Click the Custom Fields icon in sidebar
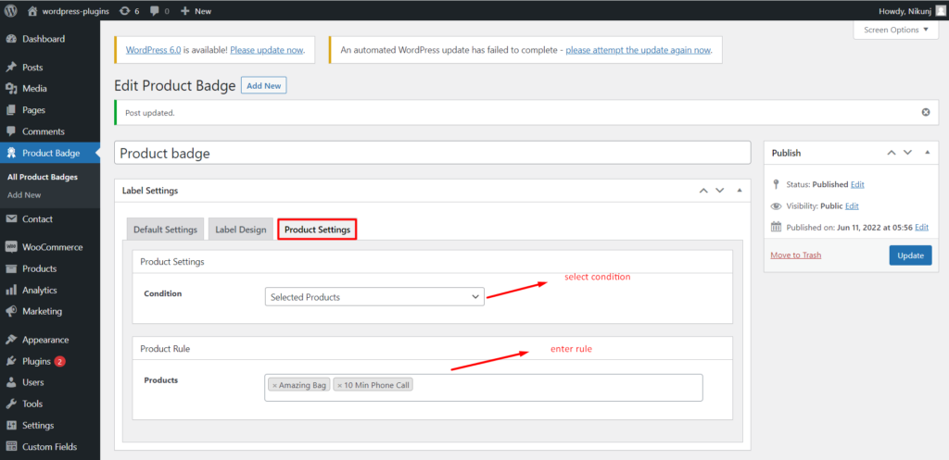Viewport: 949px width, 460px height. point(11,447)
